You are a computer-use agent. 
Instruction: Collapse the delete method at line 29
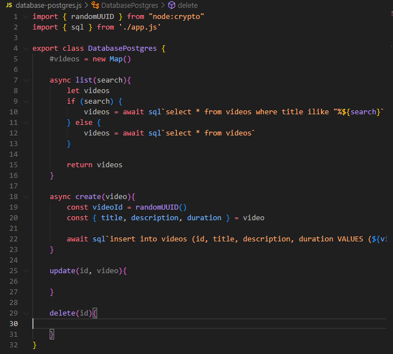(26, 313)
